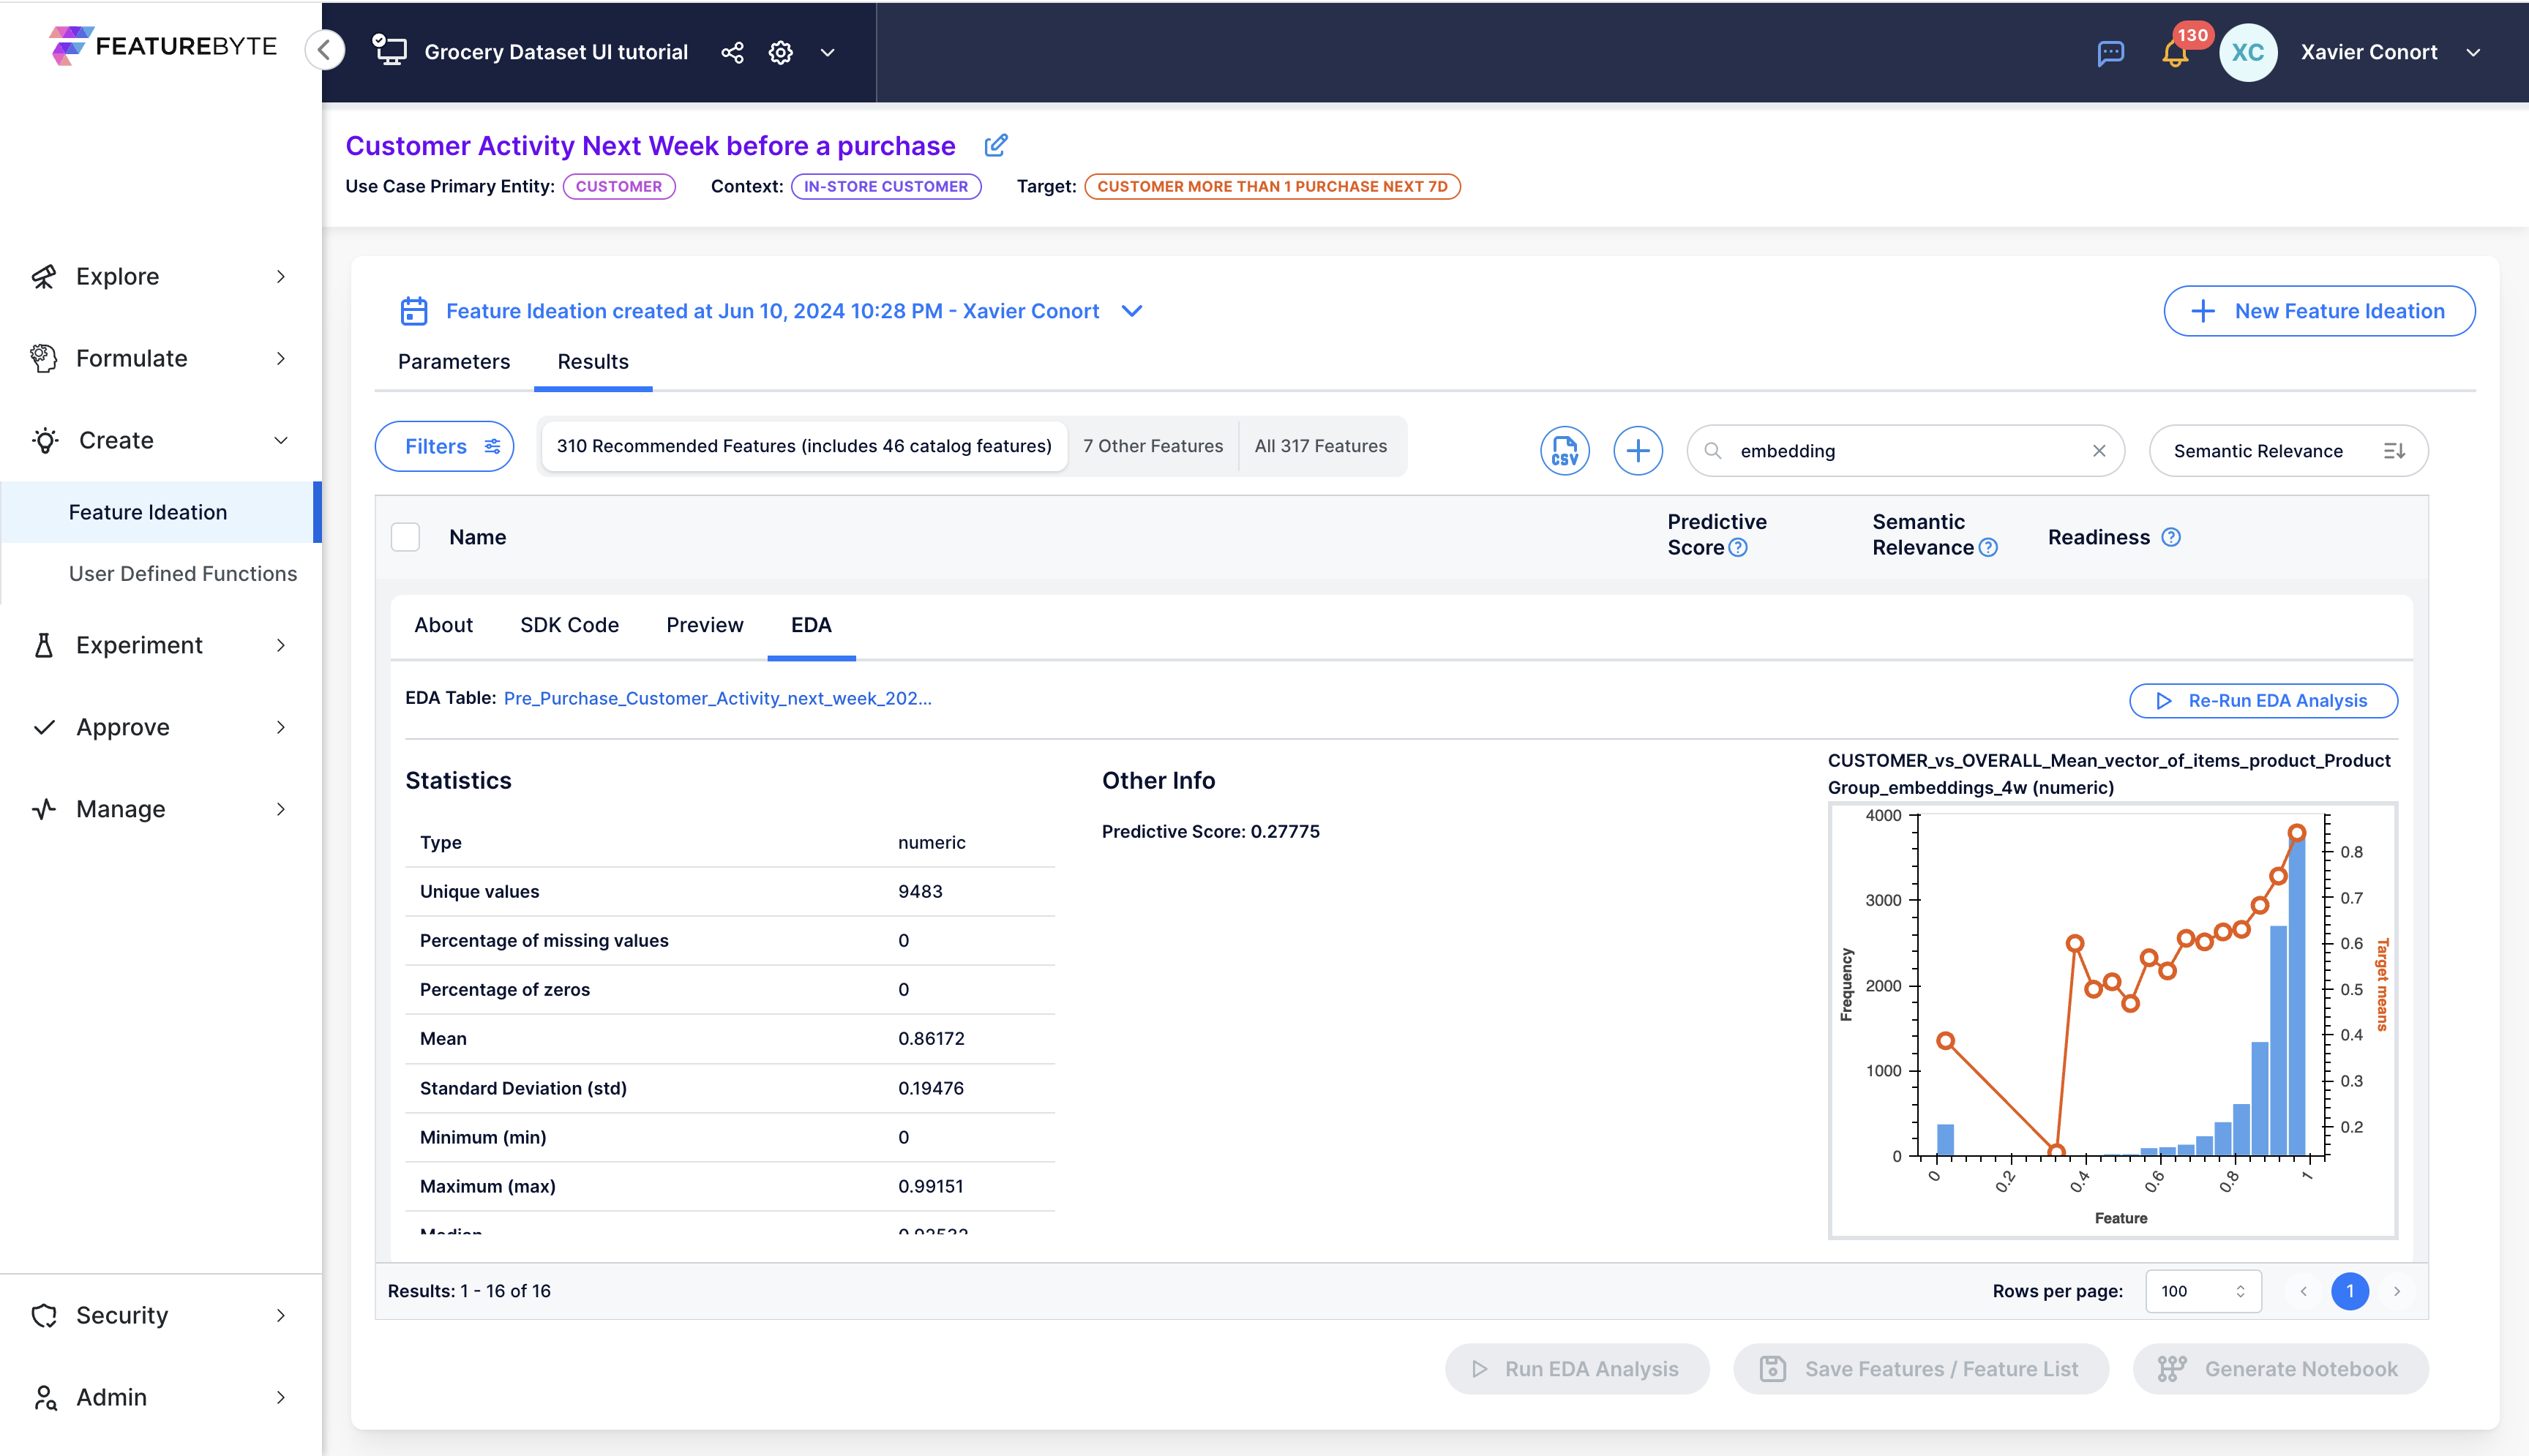Click the Explore telescope icon
The height and width of the screenshot is (1456, 2529).
[44, 276]
